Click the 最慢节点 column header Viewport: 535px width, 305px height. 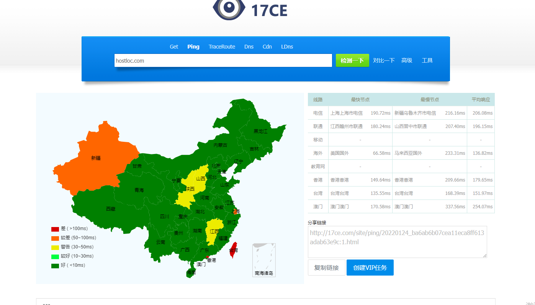[430, 99]
